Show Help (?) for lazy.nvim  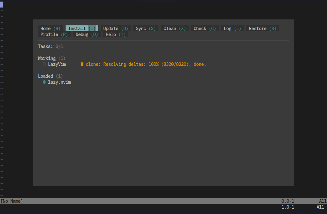[115, 34]
